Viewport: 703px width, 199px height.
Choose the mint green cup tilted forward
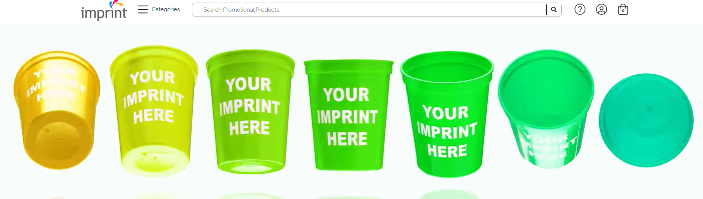point(546,109)
